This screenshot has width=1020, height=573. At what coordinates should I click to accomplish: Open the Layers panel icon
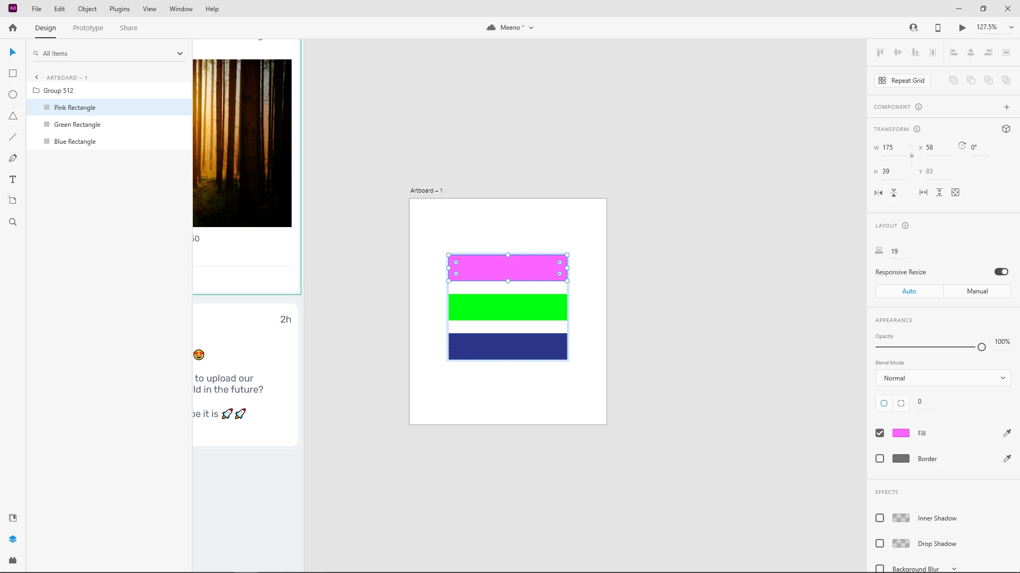click(13, 539)
